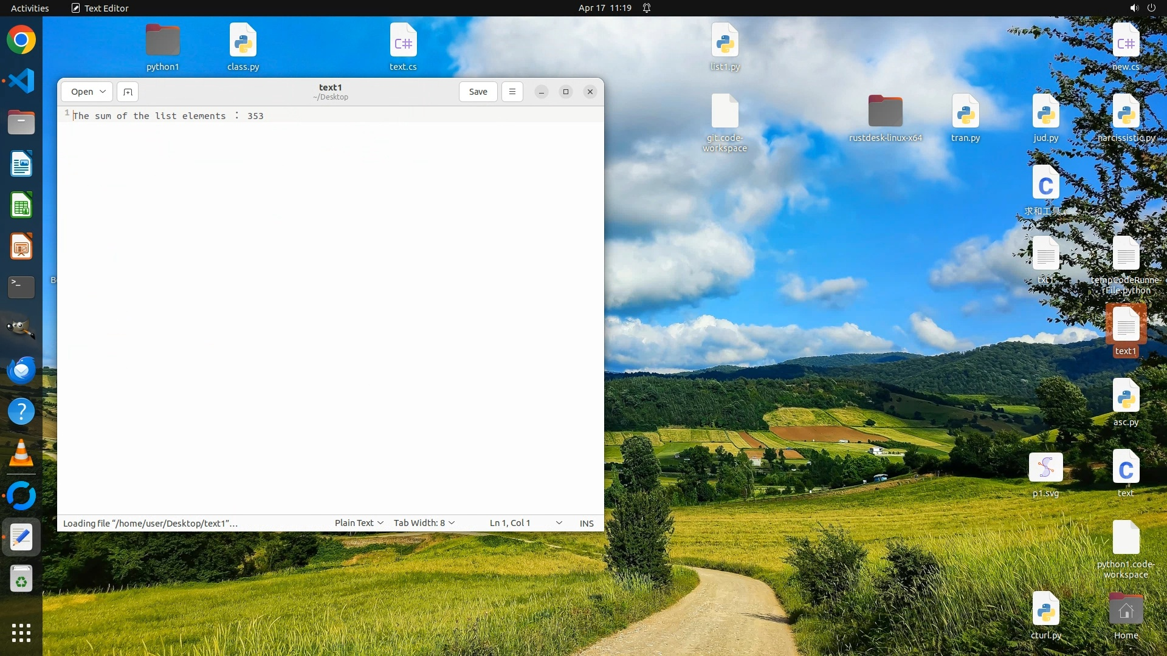Click the clock showing Apr 17 11:19
The height and width of the screenshot is (656, 1167).
pyautogui.click(x=605, y=8)
